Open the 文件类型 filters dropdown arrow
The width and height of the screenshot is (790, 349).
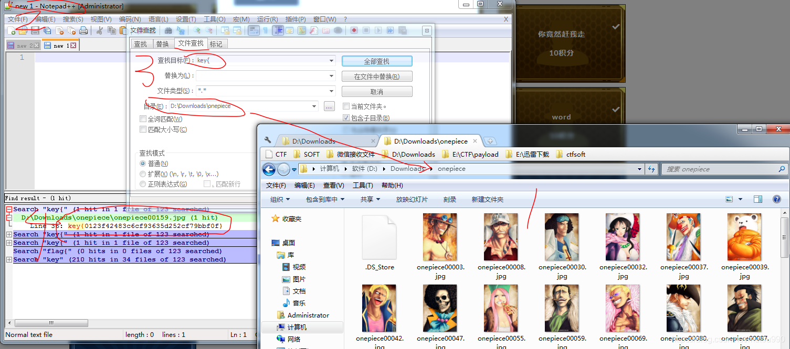pos(331,91)
